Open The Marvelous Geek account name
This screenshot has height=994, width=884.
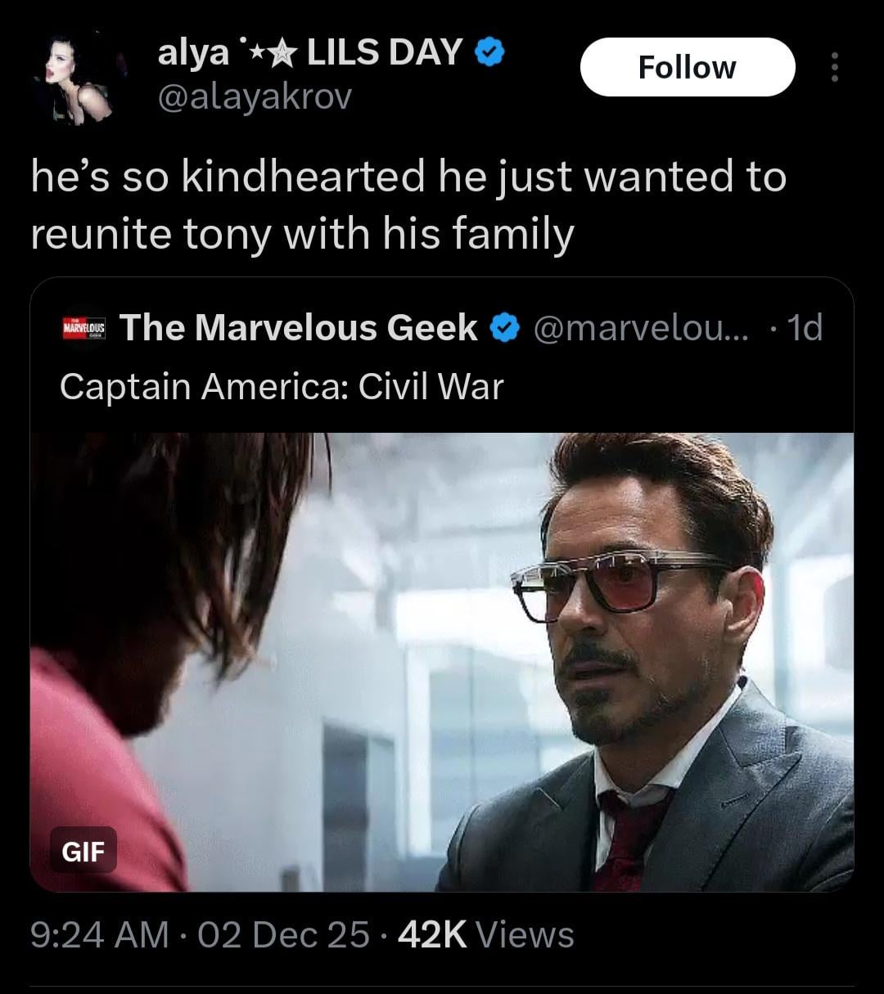(299, 329)
